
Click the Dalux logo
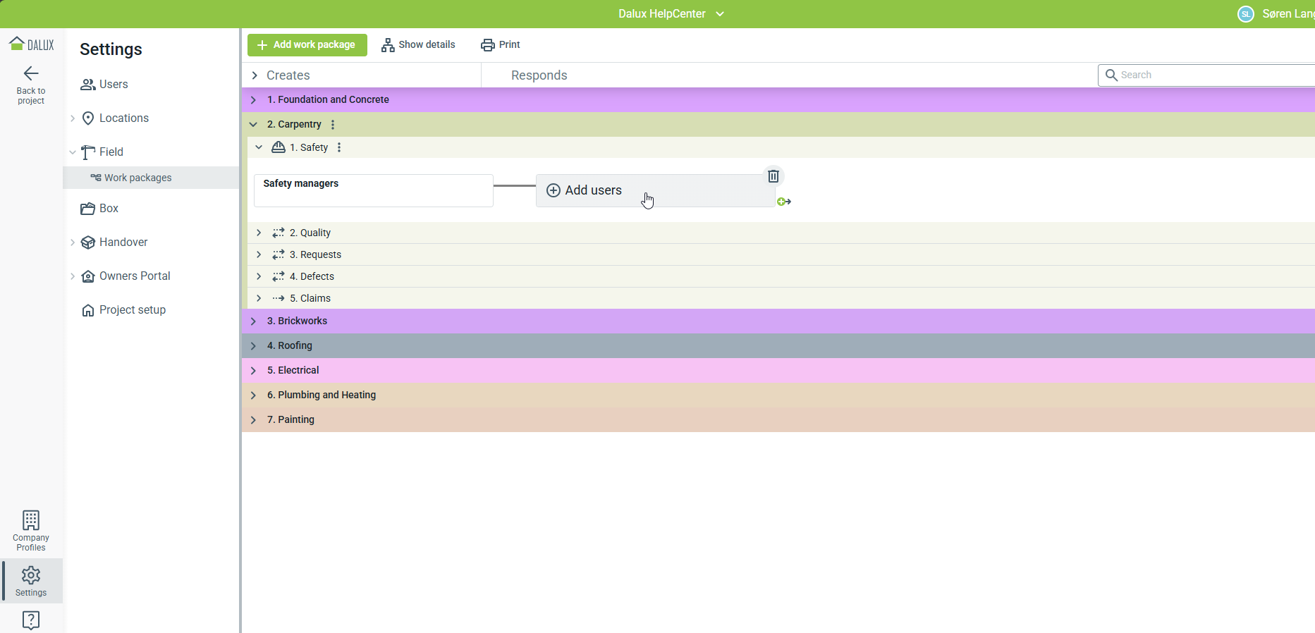click(x=32, y=44)
